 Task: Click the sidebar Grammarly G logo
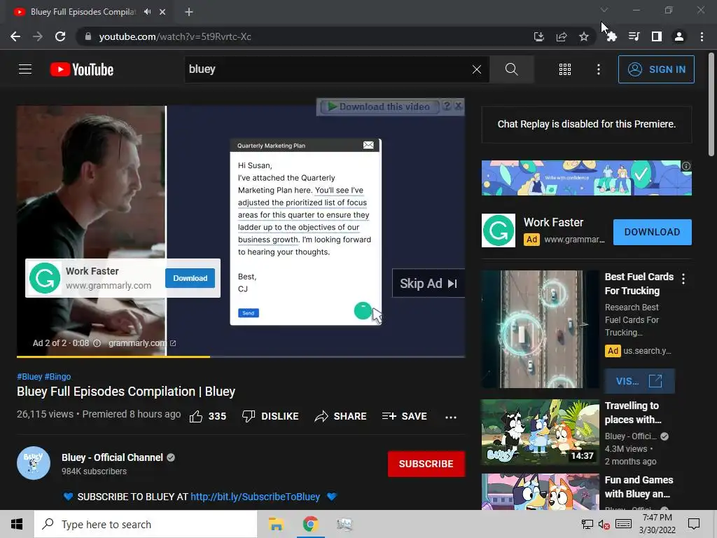tap(499, 230)
